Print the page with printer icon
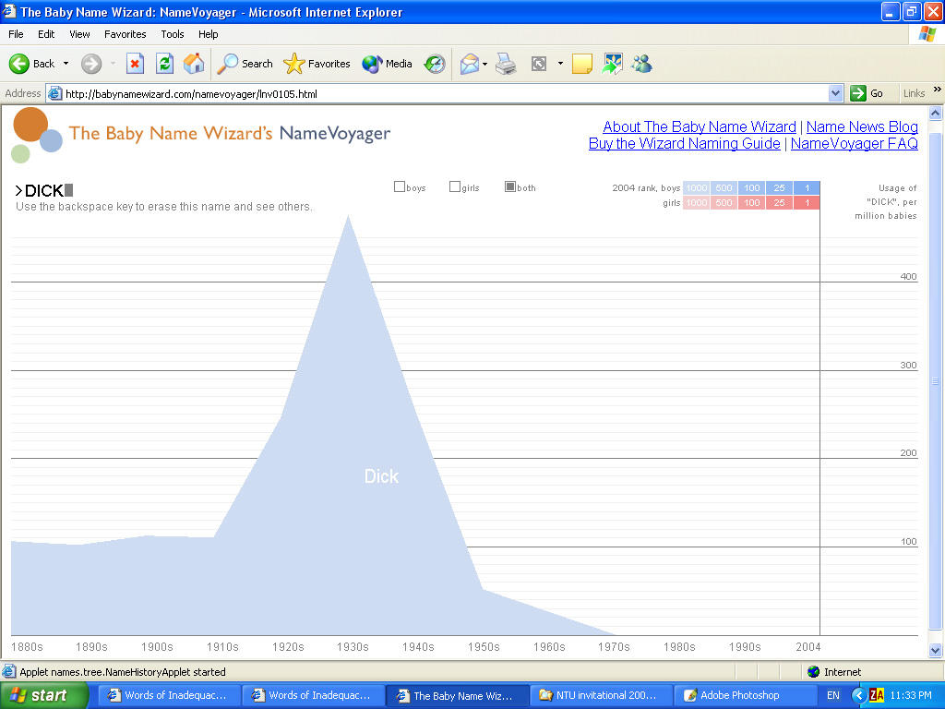The height and width of the screenshot is (709, 945). tap(506, 64)
